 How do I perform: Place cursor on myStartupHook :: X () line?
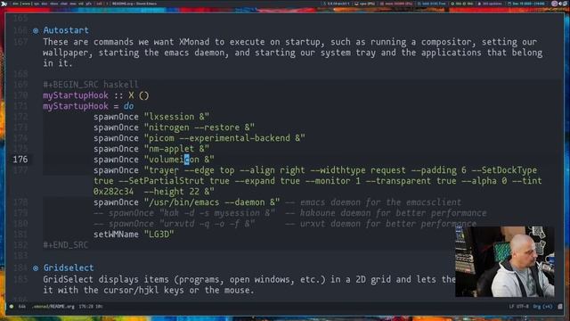[x=96, y=95]
